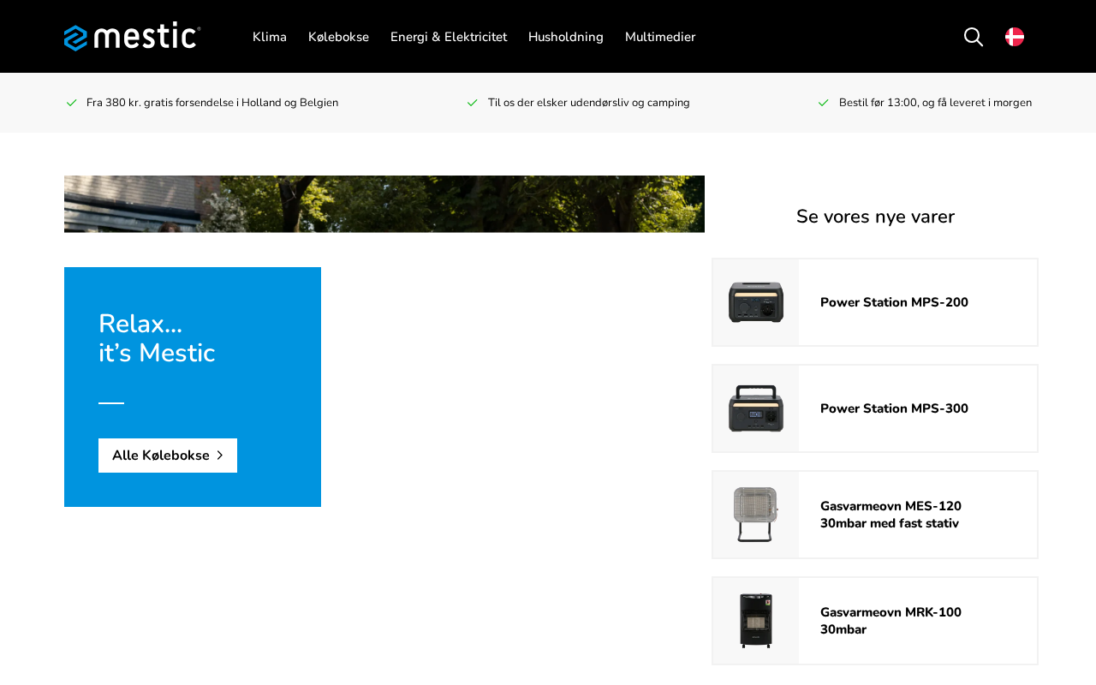Select the Power Station MPS-300 product thumbnail
This screenshot has height=685, width=1096.
(756, 408)
